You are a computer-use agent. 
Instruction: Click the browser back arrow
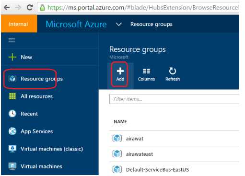[x=7, y=8]
